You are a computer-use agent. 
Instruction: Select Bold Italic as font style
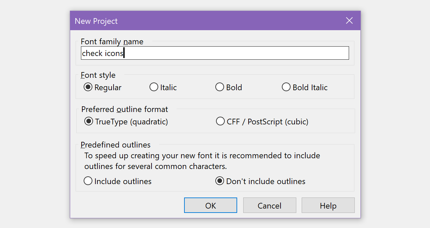(286, 87)
